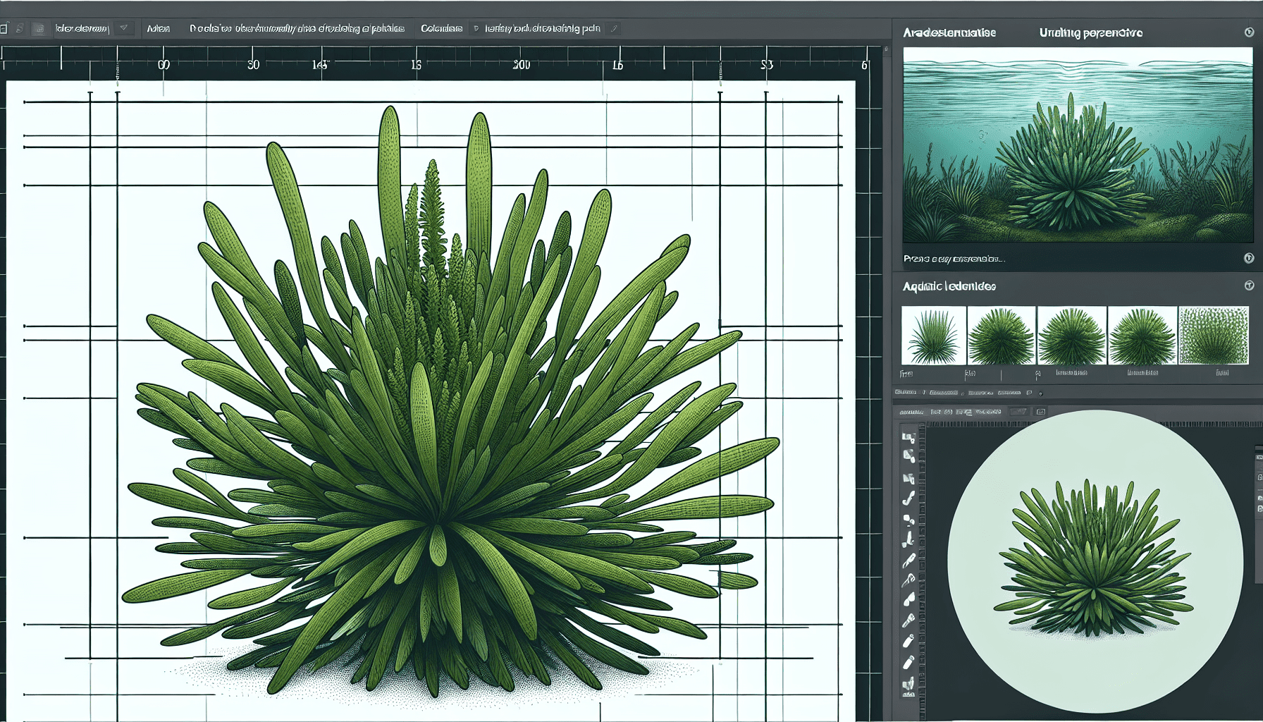Click the label under the dotted-pattern thumbnail

[x=1222, y=373]
